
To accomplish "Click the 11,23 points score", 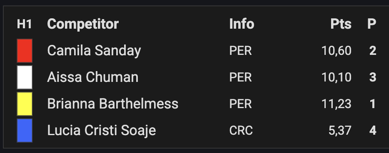I will point(337,104).
